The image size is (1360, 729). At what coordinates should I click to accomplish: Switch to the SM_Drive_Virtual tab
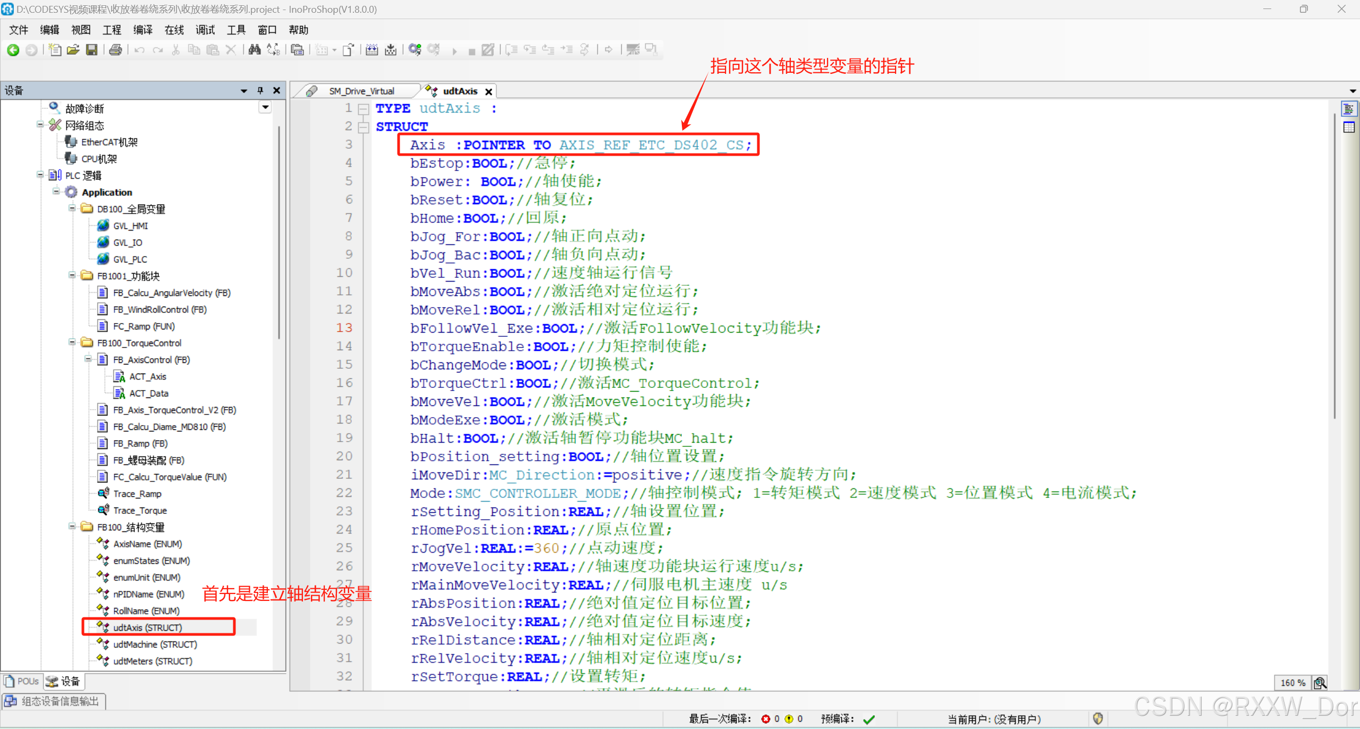[361, 91]
